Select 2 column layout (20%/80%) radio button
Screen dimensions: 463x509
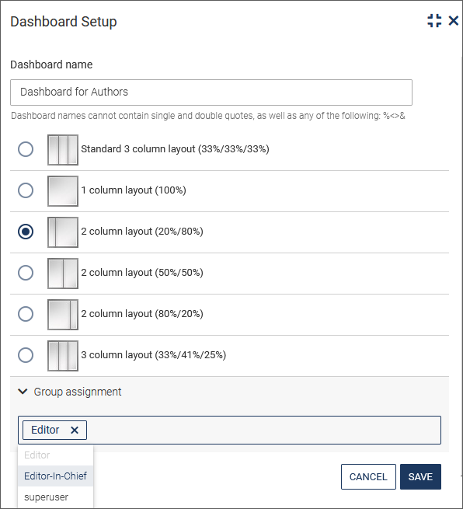click(x=26, y=232)
